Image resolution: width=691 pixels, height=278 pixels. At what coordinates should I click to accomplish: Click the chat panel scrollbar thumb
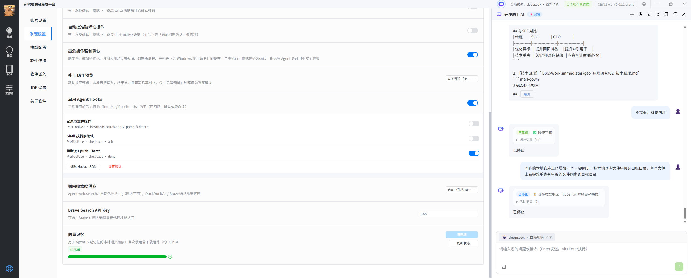tap(685, 213)
